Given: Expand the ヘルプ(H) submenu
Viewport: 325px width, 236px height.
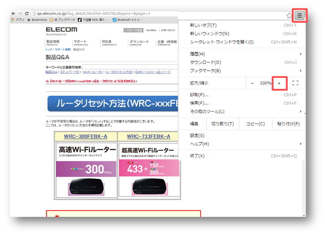Looking at the screenshot, I should 241,144.
